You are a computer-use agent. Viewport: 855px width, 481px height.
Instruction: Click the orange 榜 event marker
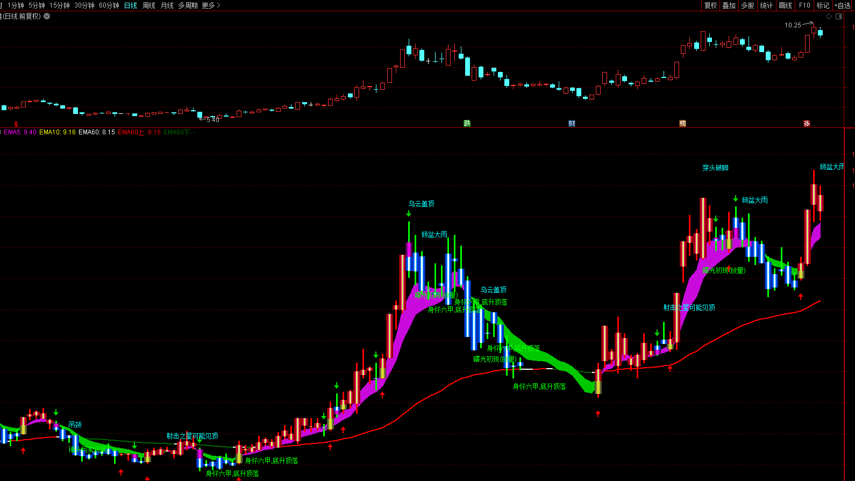682,124
